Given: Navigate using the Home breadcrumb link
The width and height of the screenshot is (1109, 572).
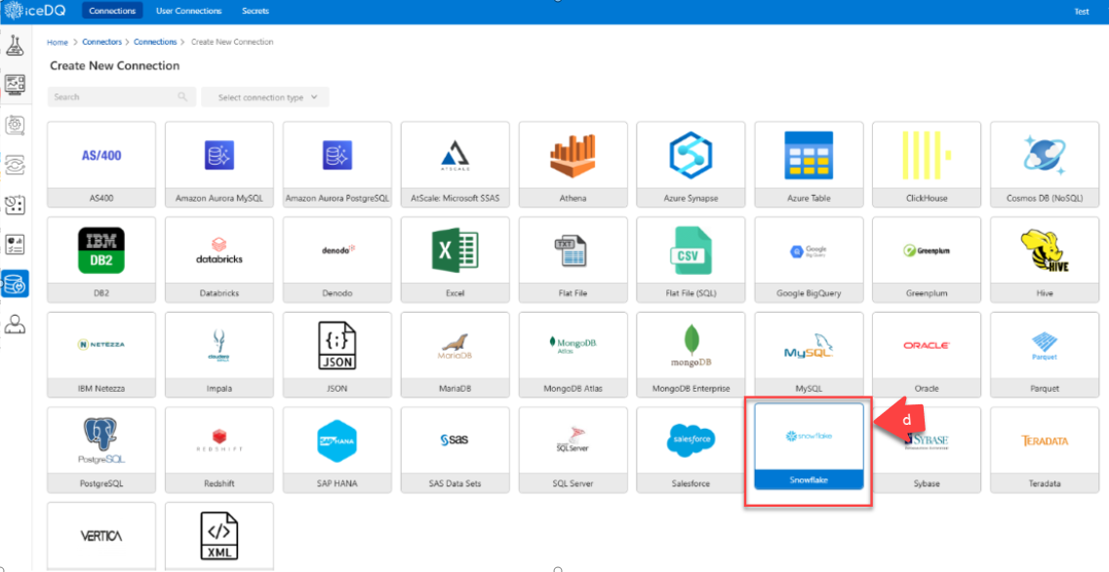Looking at the screenshot, I should pos(57,42).
